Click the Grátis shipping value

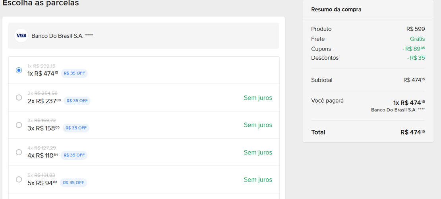[x=418, y=39]
